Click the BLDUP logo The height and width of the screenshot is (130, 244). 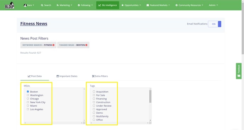10,5
